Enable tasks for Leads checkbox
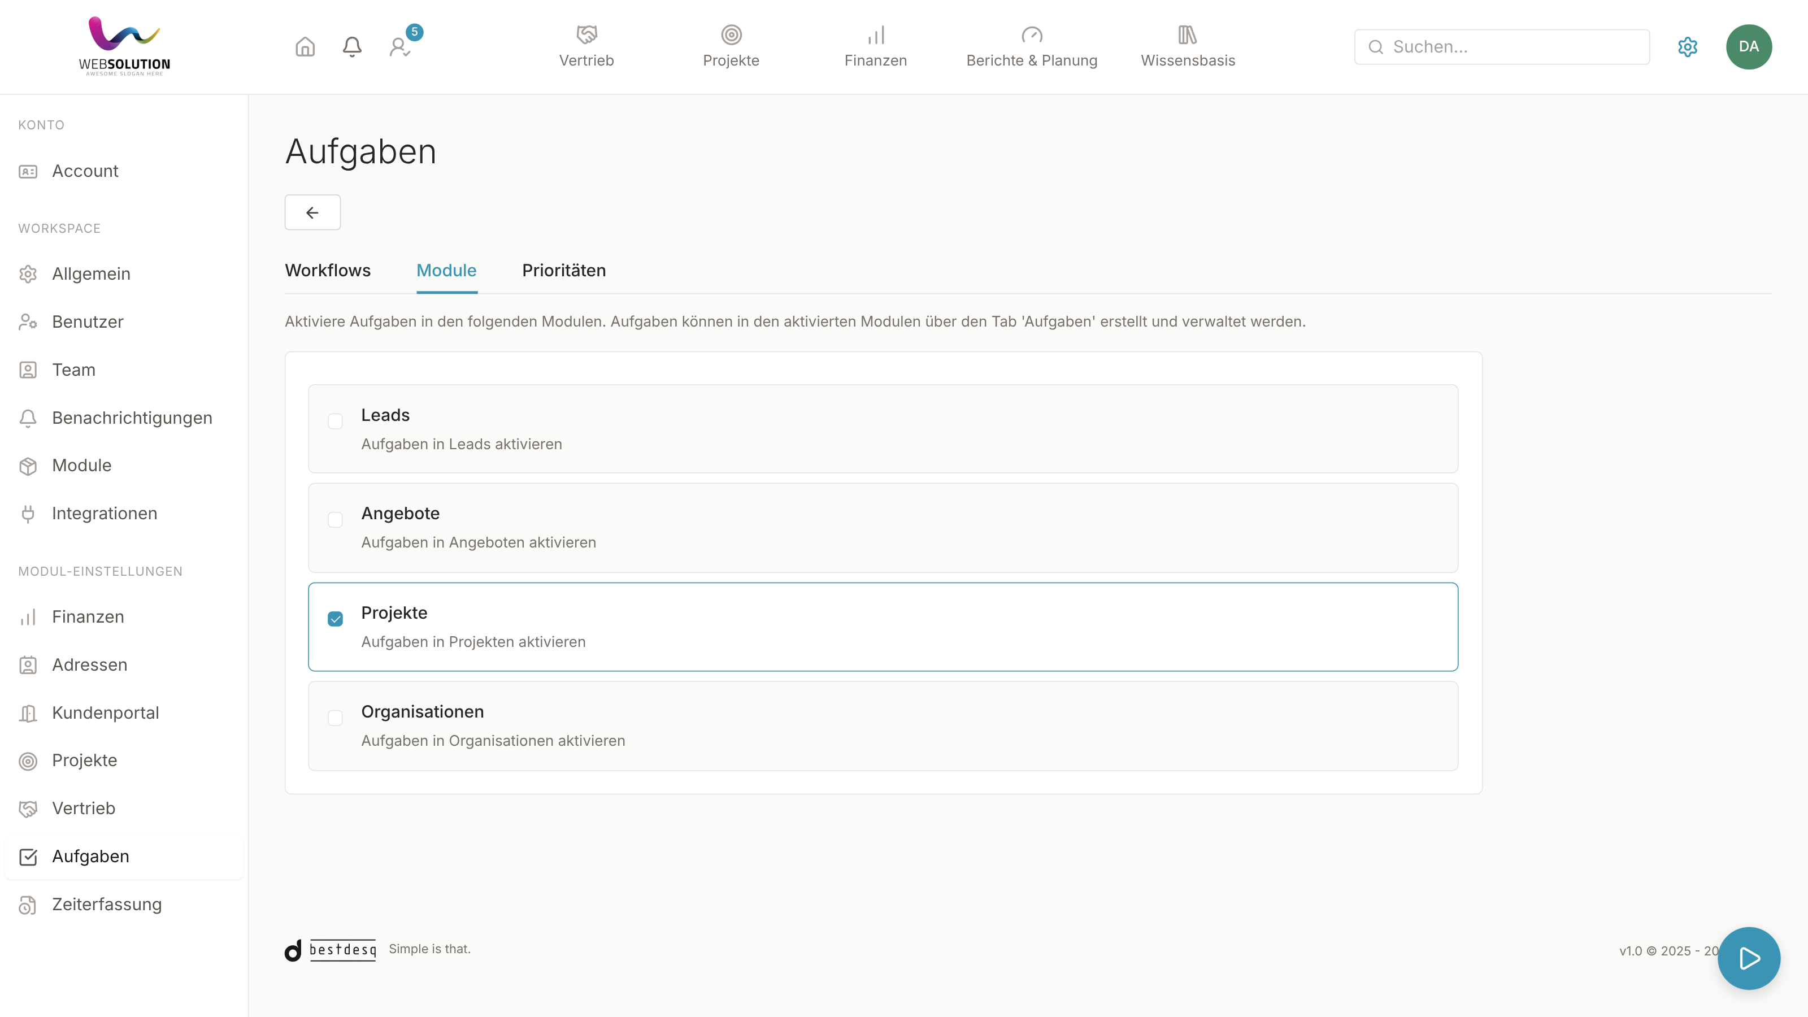The image size is (1808, 1017). pos(336,421)
